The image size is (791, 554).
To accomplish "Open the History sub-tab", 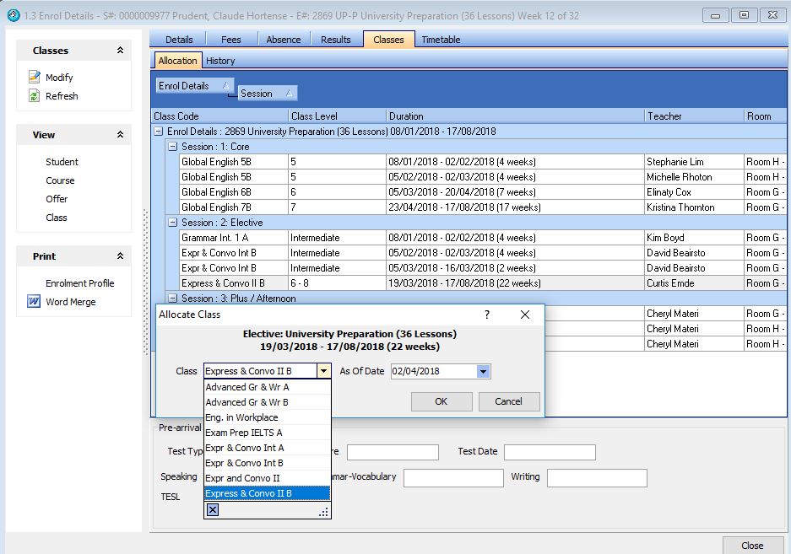I will click(220, 61).
